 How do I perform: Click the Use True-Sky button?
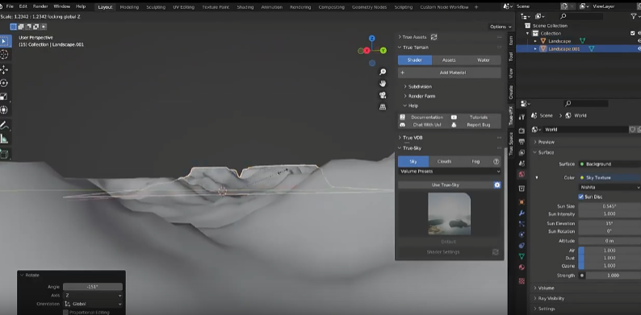pyautogui.click(x=445, y=184)
